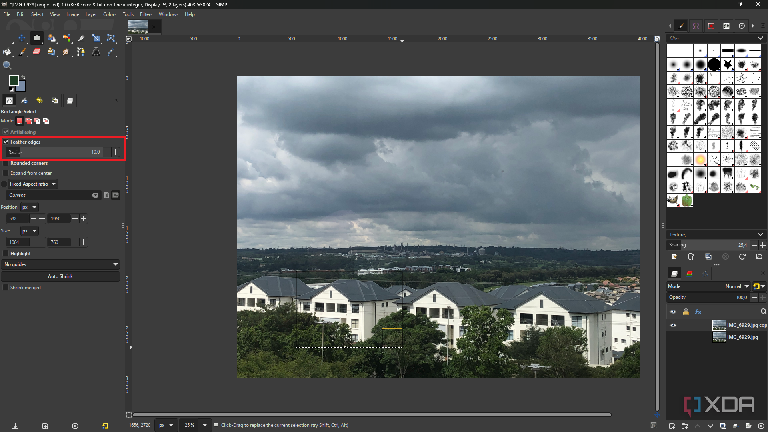The height and width of the screenshot is (432, 768).
Task: Select the Color Picker tool
Action: click(x=111, y=52)
